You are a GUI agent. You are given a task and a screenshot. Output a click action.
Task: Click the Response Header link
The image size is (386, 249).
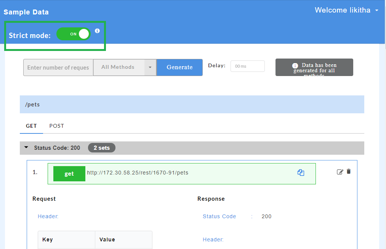pyautogui.click(x=213, y=239)
